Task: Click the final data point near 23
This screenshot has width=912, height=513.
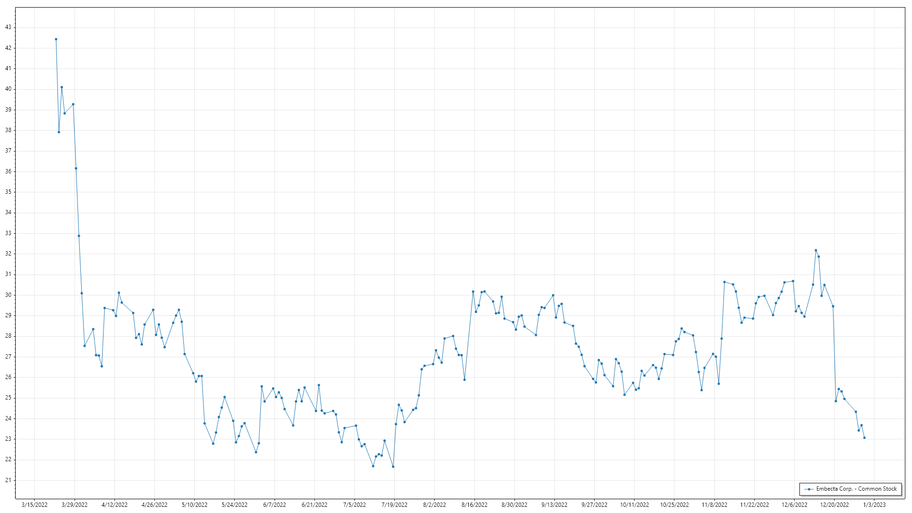Action: point(864,438)
